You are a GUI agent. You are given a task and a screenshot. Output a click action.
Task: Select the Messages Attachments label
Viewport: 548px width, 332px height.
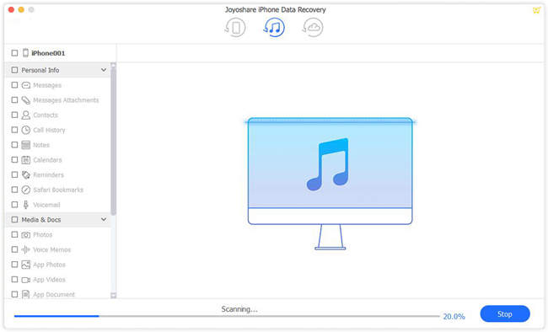point(66,100)
